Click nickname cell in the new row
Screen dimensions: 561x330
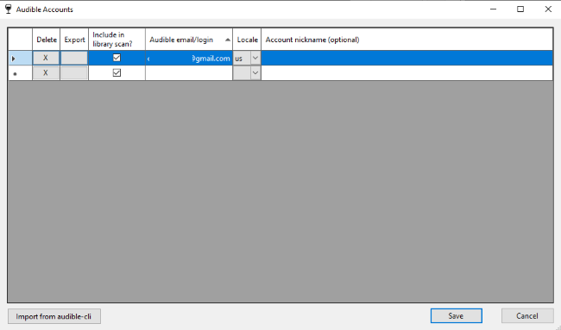pos(407,73)
